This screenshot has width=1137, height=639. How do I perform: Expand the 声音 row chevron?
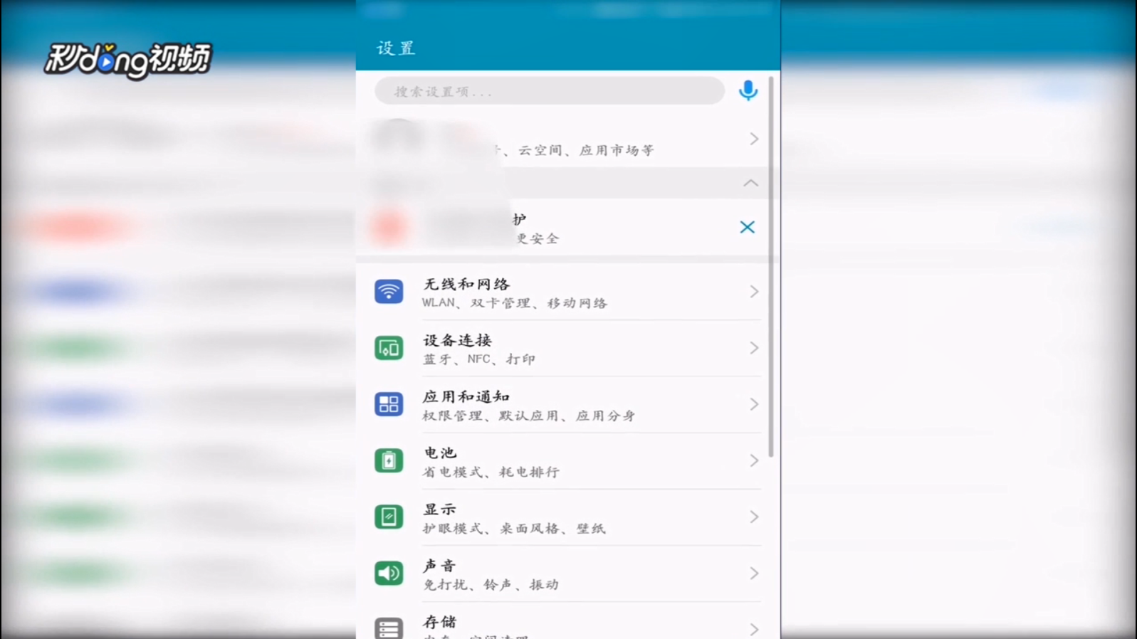[x=754, y=573]
